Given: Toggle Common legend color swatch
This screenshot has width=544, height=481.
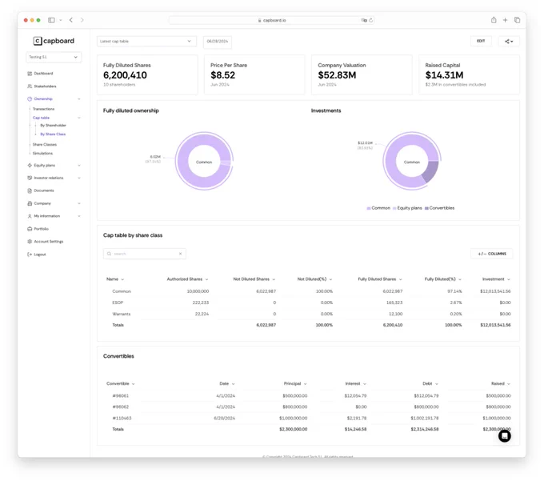Looking at the screenshot, I should (369, 208).
